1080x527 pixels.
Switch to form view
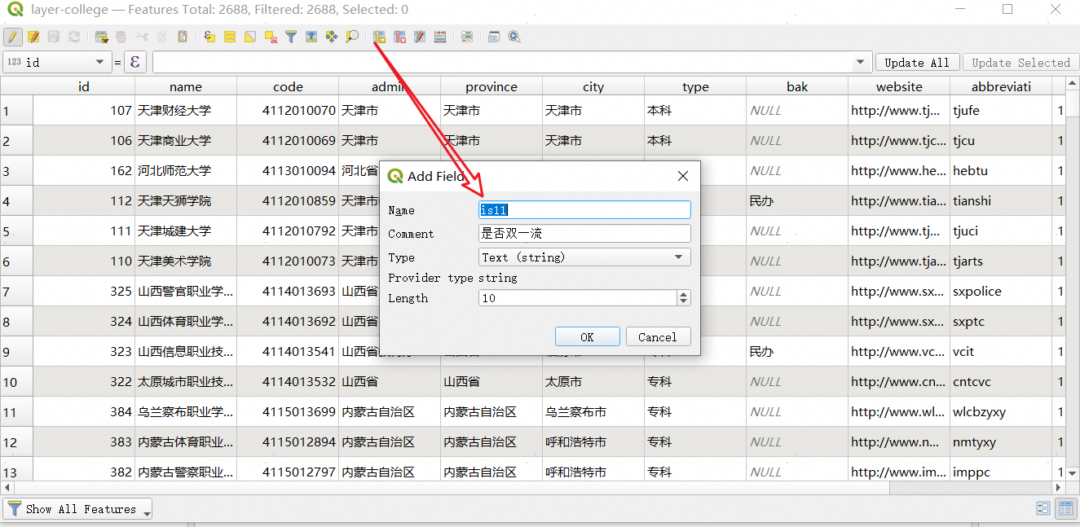point(1043,509)
